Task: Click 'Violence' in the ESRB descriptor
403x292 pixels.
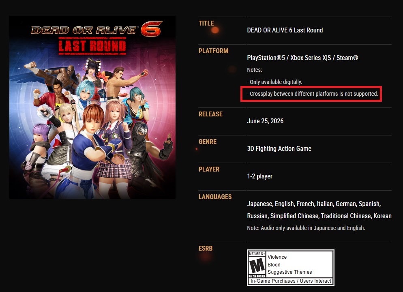Action: (x=277, y=257)
